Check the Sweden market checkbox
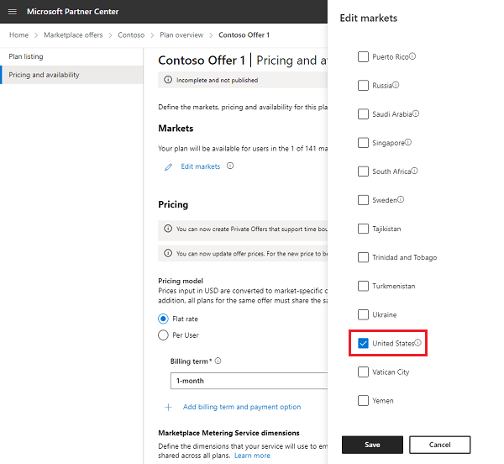 coord(363,200)
